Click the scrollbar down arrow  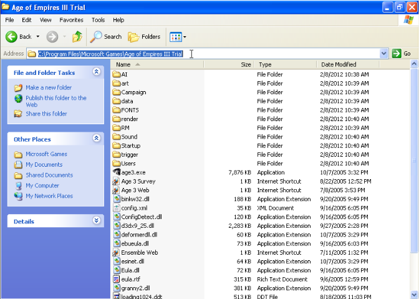coord(414,295)
